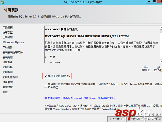Click the Copy icon below the license text
This screenshot has width=162, height=122.
pos(146,67)
